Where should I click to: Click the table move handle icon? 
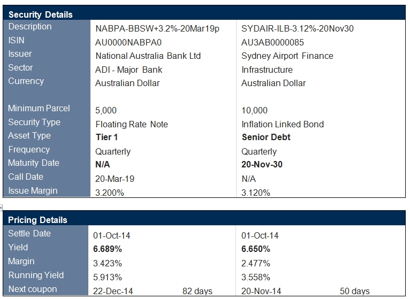(1, 208)
